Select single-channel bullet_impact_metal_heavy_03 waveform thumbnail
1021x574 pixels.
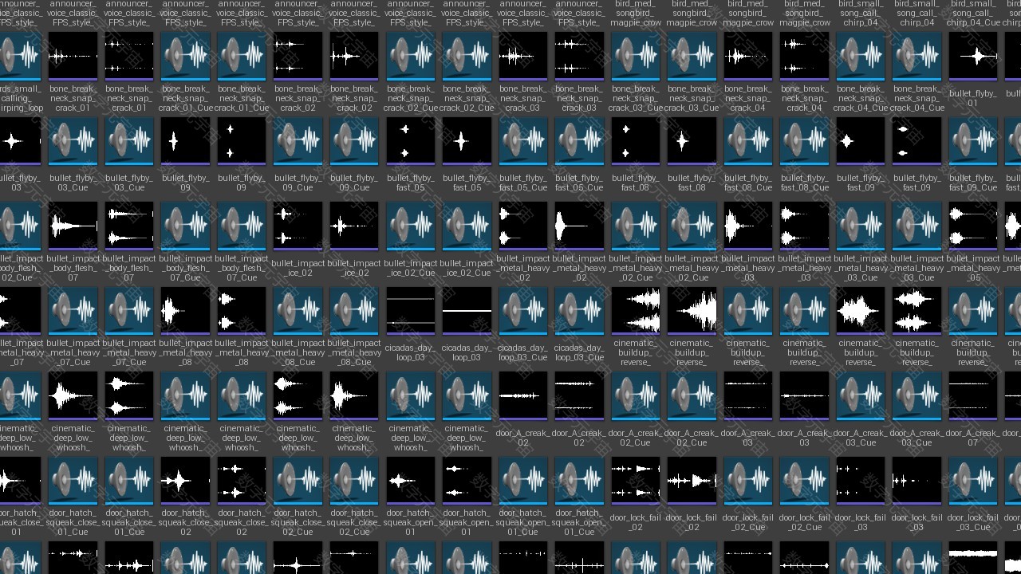[747, 226]
